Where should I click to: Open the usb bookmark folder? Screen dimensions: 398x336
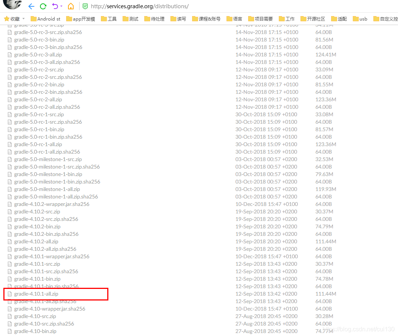[360, 19]
